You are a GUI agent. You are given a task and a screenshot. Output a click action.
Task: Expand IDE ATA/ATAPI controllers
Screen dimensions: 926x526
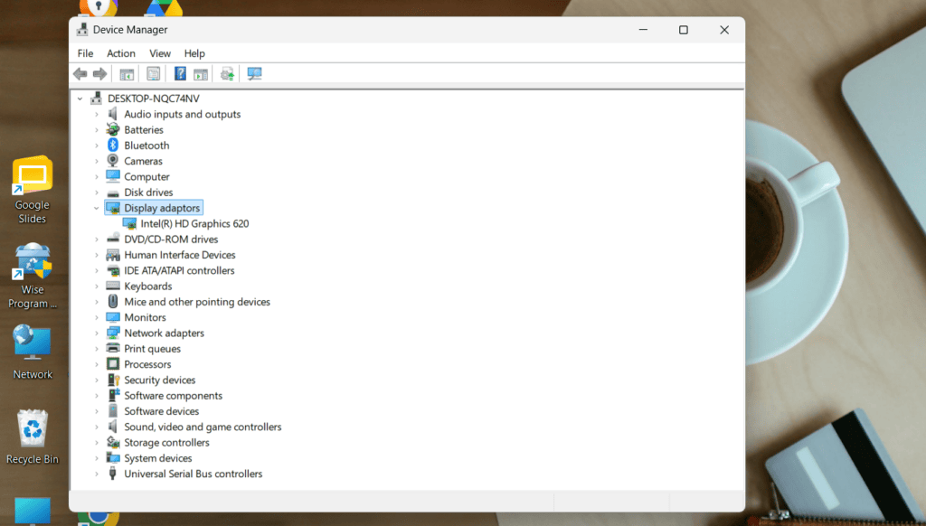[96, 270]
